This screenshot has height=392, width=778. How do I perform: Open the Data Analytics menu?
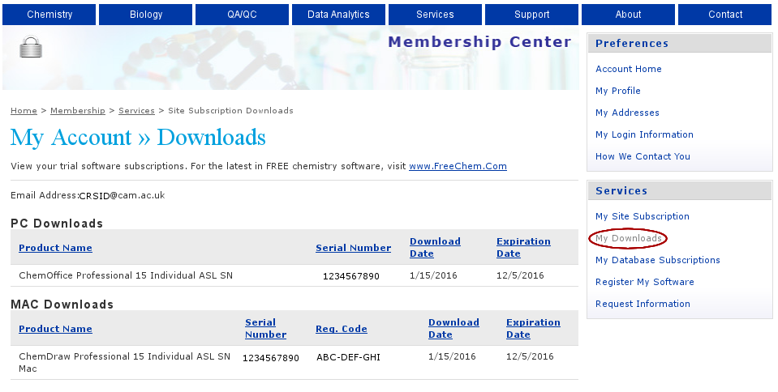[338, 15]
